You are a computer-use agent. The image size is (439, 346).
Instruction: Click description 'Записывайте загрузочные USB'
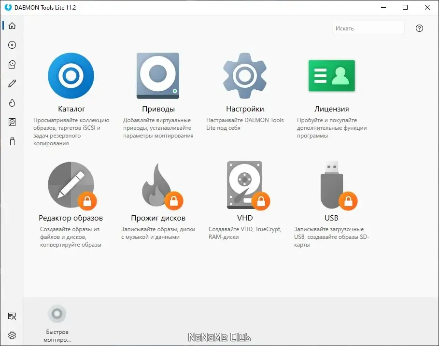coord(331,237)
